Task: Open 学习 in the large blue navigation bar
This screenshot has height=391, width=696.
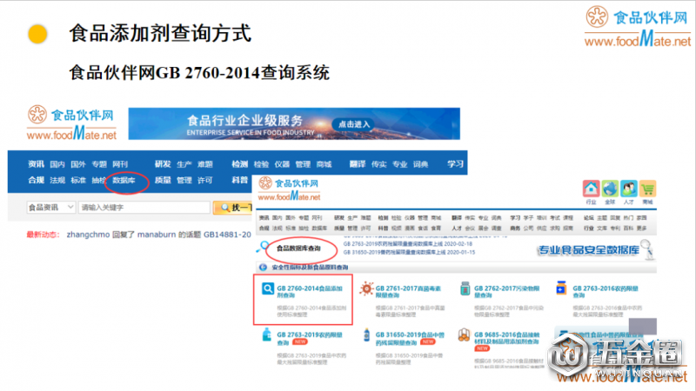Action: (455, 164)
